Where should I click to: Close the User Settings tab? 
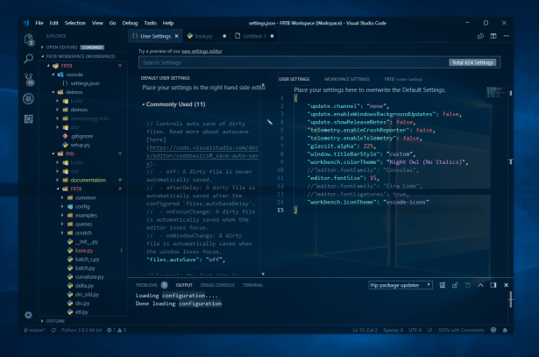point(178,36)
